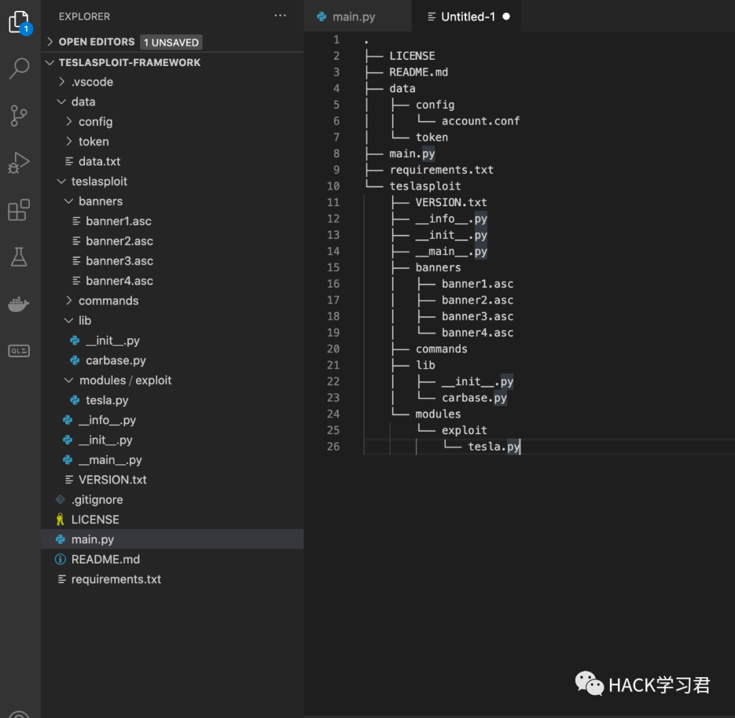Expand the token folder
Viewport: 735px width, 718px height.
[69, 141]
